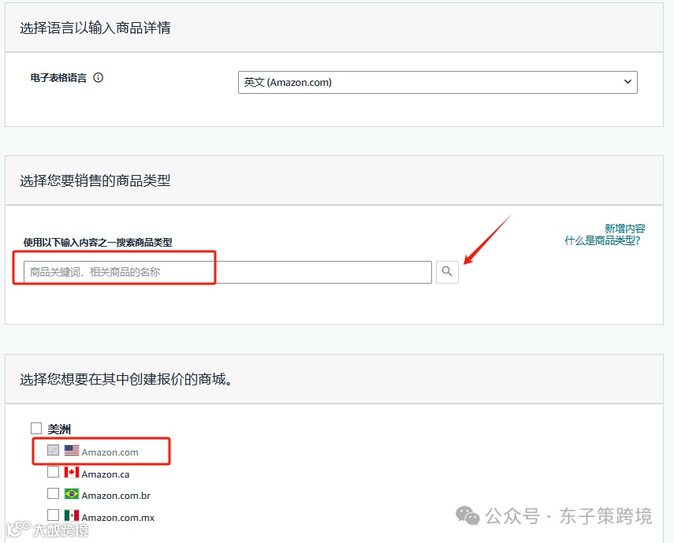
Task: Click the info icon beside 电子表格语言
Action: (x=98, y=77)
